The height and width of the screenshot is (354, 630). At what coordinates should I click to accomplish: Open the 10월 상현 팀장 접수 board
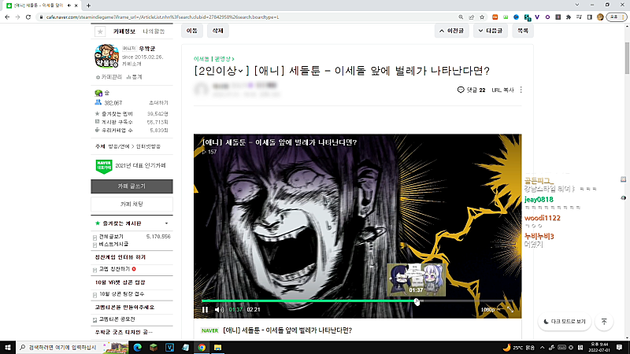pos(121,294)
